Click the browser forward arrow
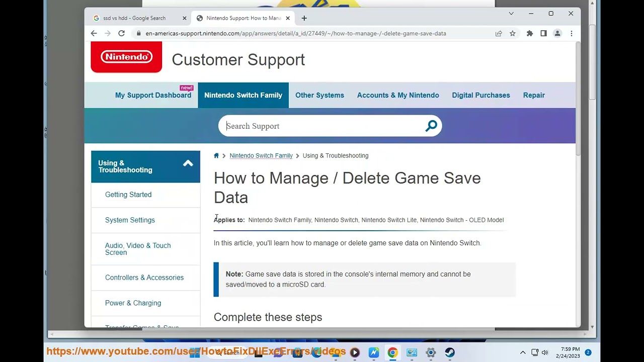 tap(108, 33)
